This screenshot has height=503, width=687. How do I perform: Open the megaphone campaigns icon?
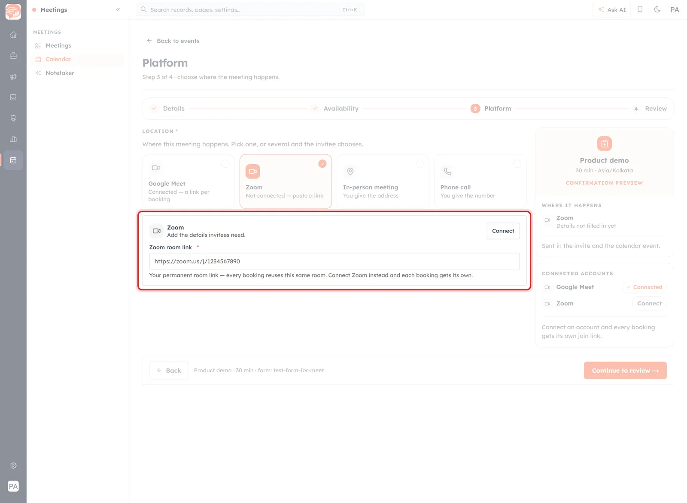coord(13,77)
